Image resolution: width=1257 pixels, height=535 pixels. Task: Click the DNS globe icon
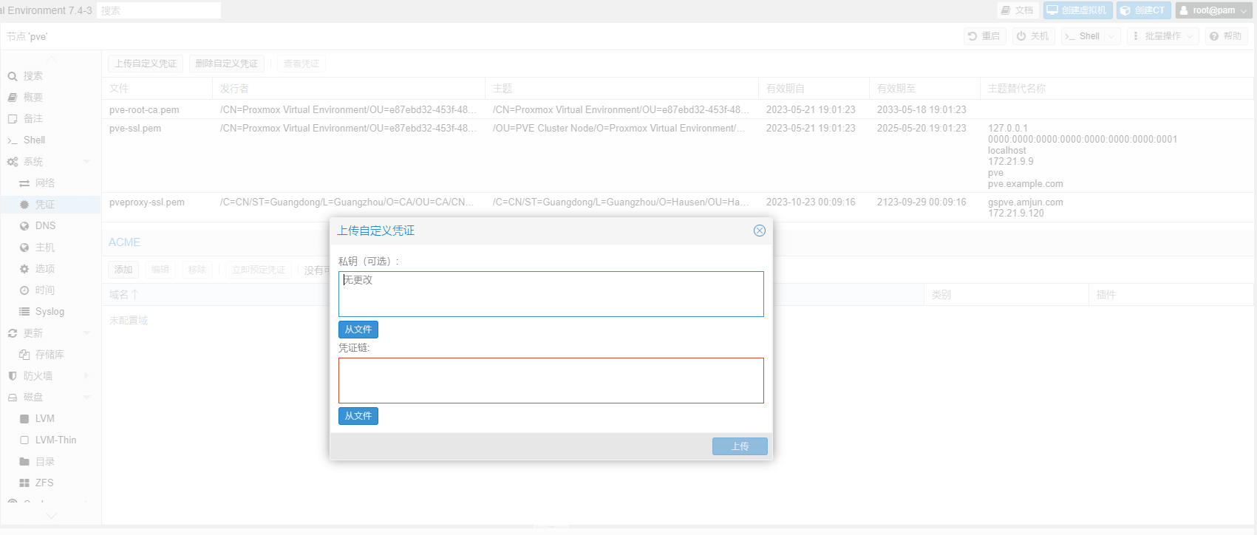pyautogui.click(x=24, y=226)
